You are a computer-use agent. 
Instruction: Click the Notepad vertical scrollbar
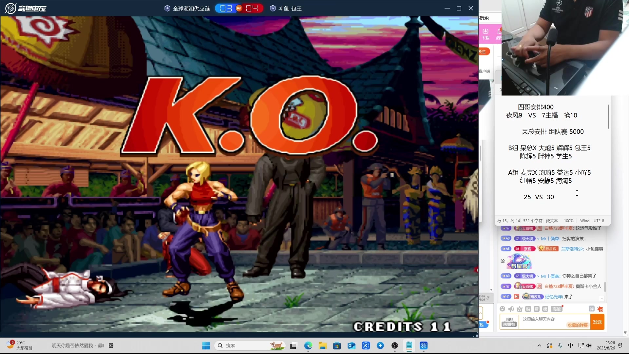[608, 116]
